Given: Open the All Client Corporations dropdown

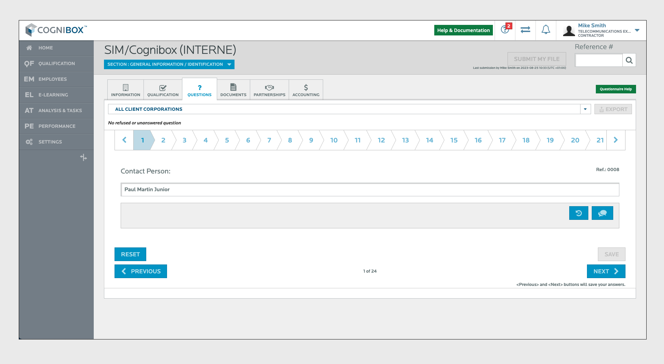Looking at the screenshot, I should [x=585, y=109].
